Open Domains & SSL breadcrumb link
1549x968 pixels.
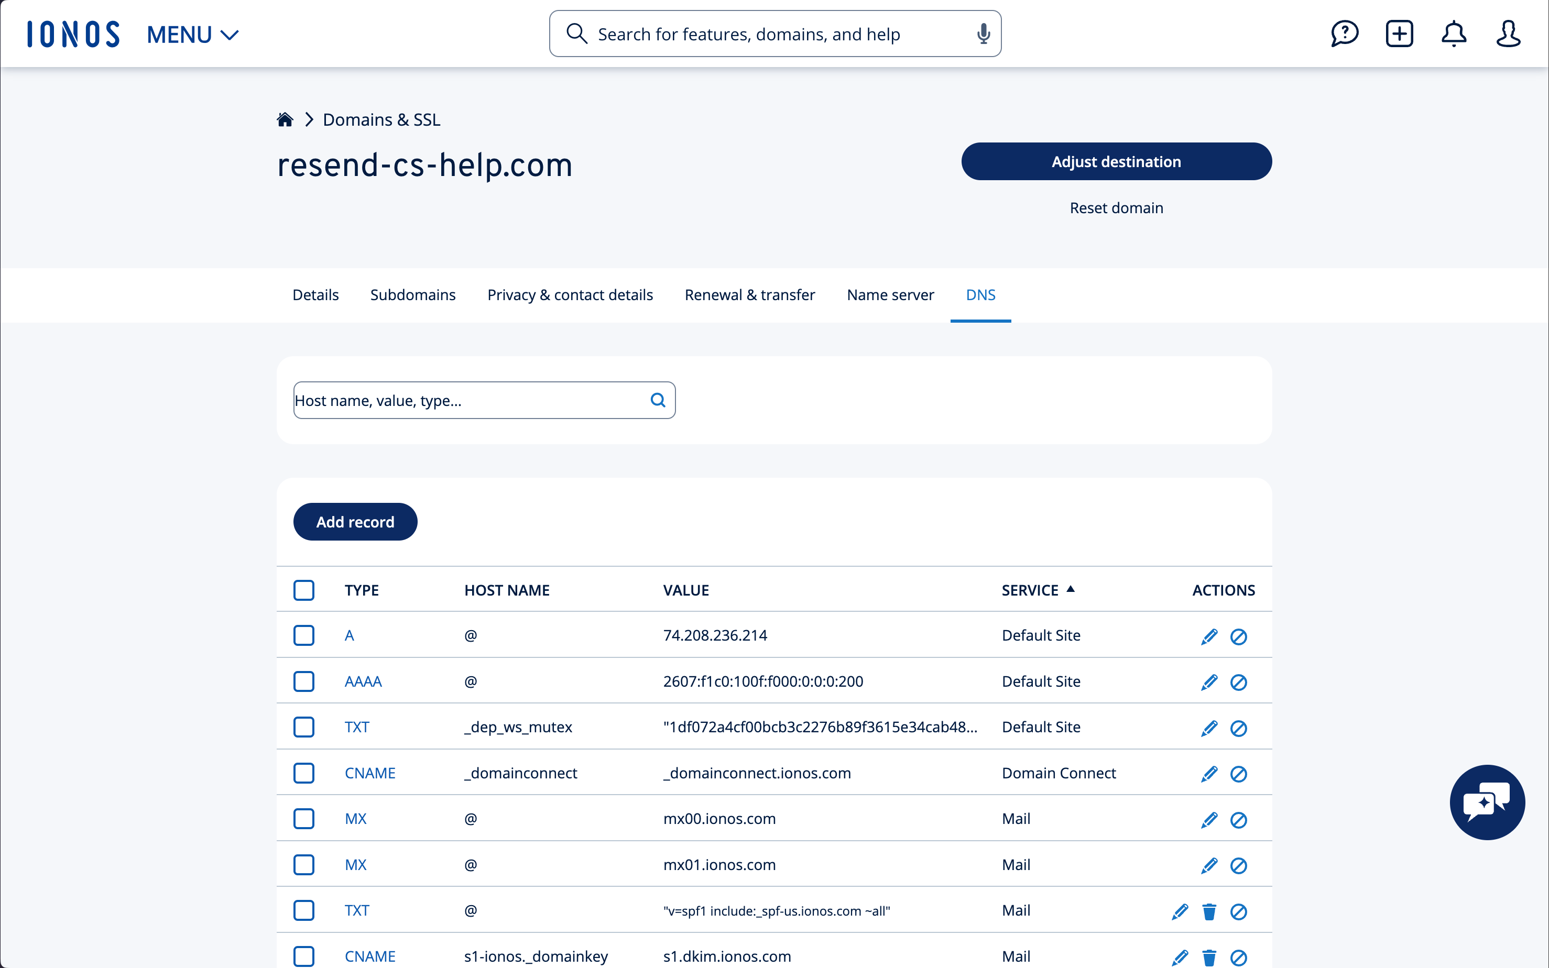[x=381, y=120]
